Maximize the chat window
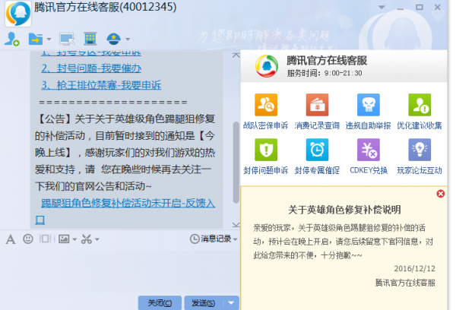456x310 pixels. pyautogui.click(x=419, y=8)
